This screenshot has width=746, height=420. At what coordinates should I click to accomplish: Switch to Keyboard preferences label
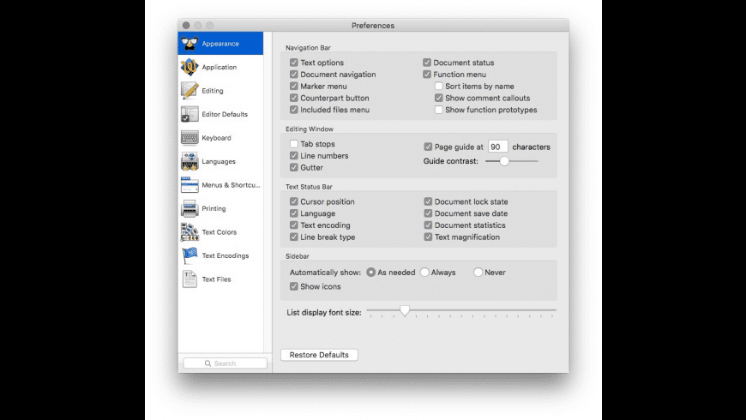point(216,138)
